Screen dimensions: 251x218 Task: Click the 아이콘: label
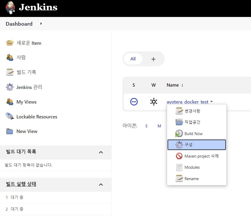coord(130,126)
